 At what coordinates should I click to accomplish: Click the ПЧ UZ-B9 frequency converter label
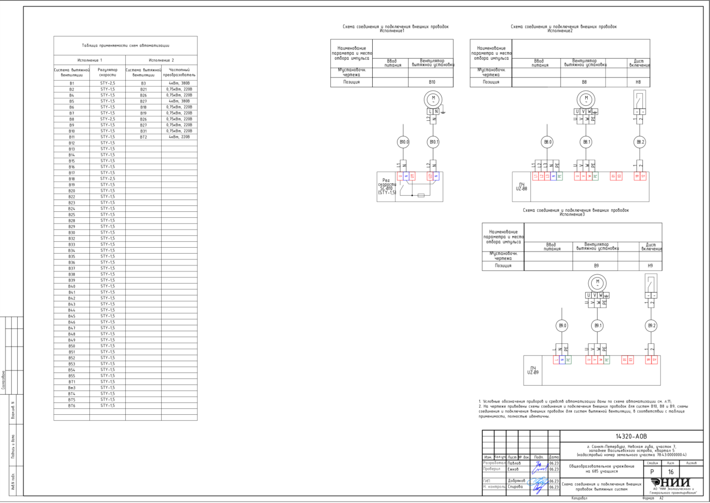click(533, 370)
